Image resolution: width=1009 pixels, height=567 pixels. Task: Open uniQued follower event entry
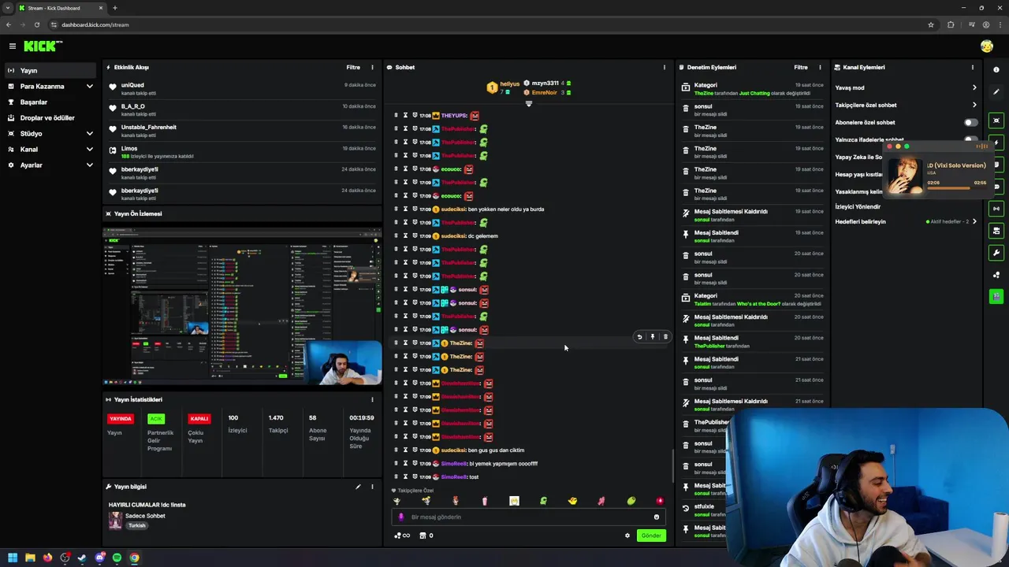coord(242,88)
